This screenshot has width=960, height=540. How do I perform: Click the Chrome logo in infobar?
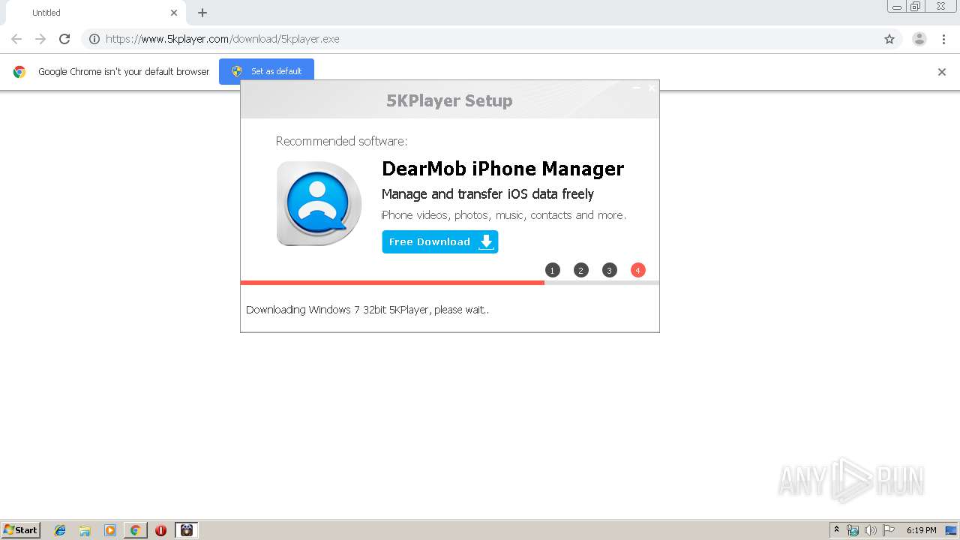click(x=19, y=72)
